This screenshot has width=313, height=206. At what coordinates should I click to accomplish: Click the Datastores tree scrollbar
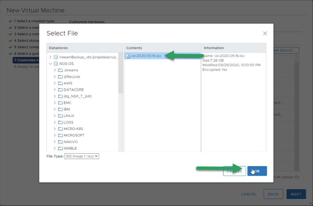point(121,73)
